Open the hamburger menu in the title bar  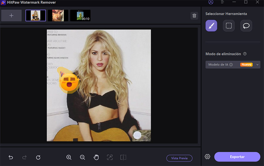tap(222, 2)
